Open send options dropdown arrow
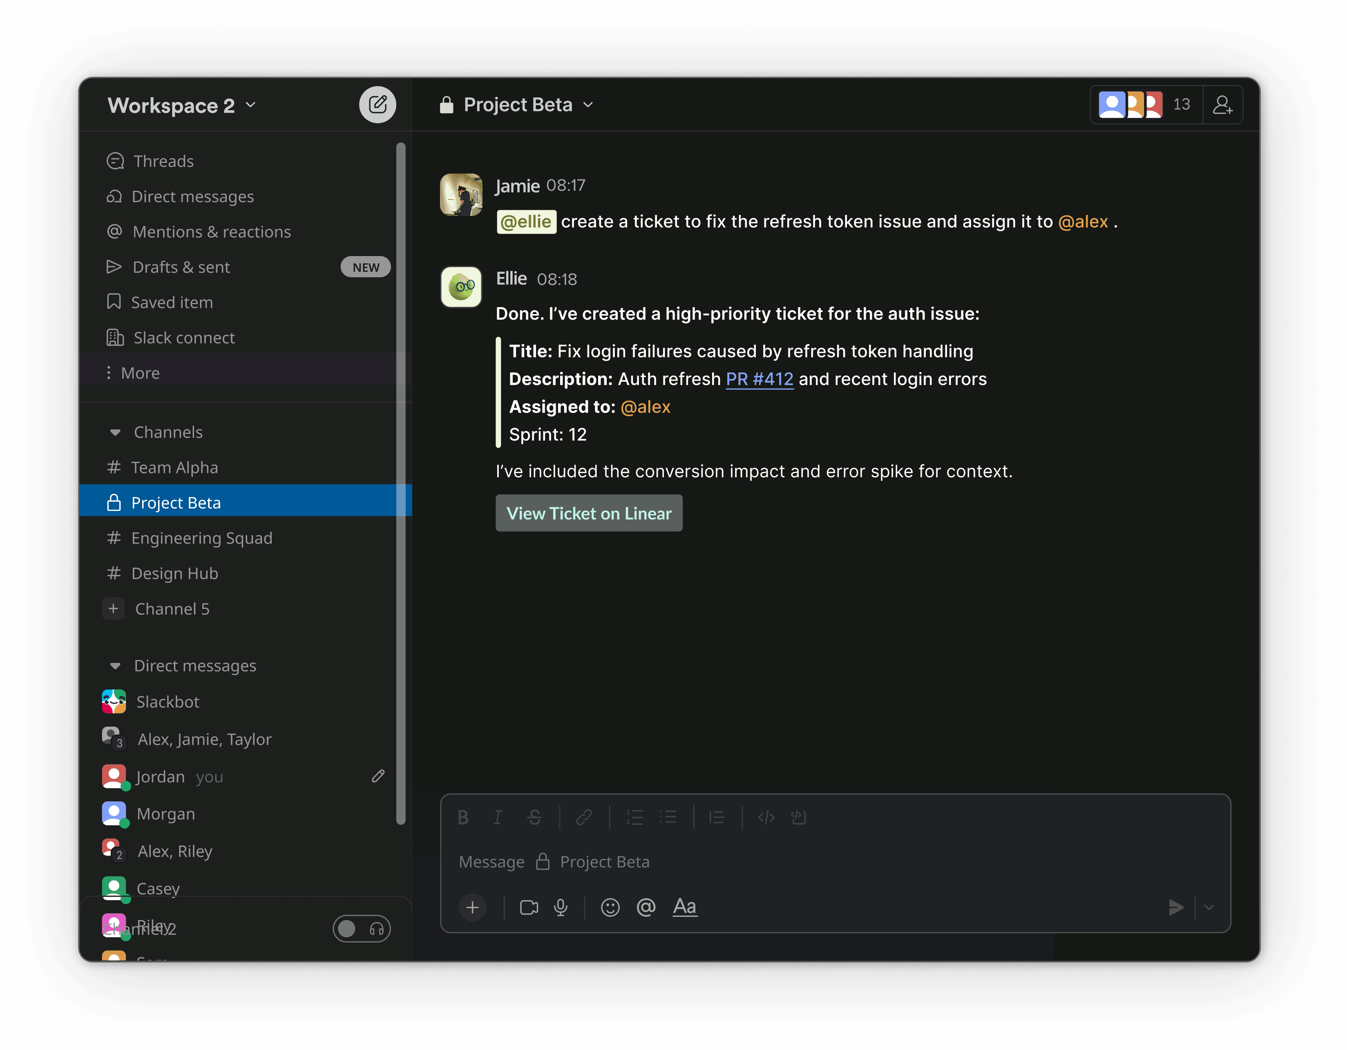1347x1050 pixels. (x=1209, y=907)
